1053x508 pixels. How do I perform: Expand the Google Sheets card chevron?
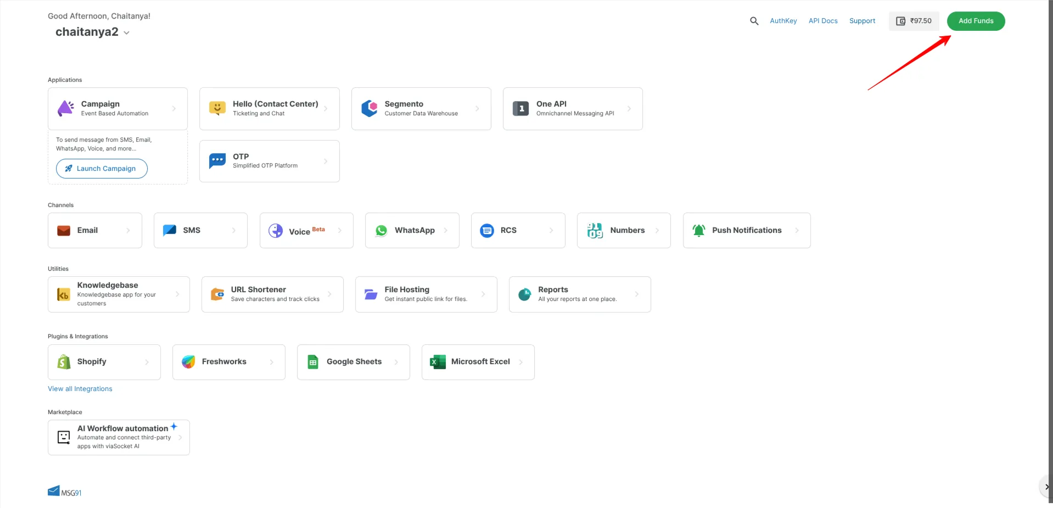pyautogui.click(x=396, y=362)
